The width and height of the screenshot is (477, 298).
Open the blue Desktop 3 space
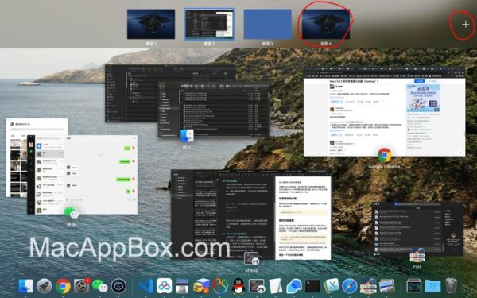click(267, 24)
